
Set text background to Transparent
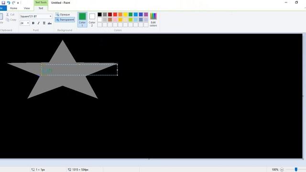pos(65,20)
